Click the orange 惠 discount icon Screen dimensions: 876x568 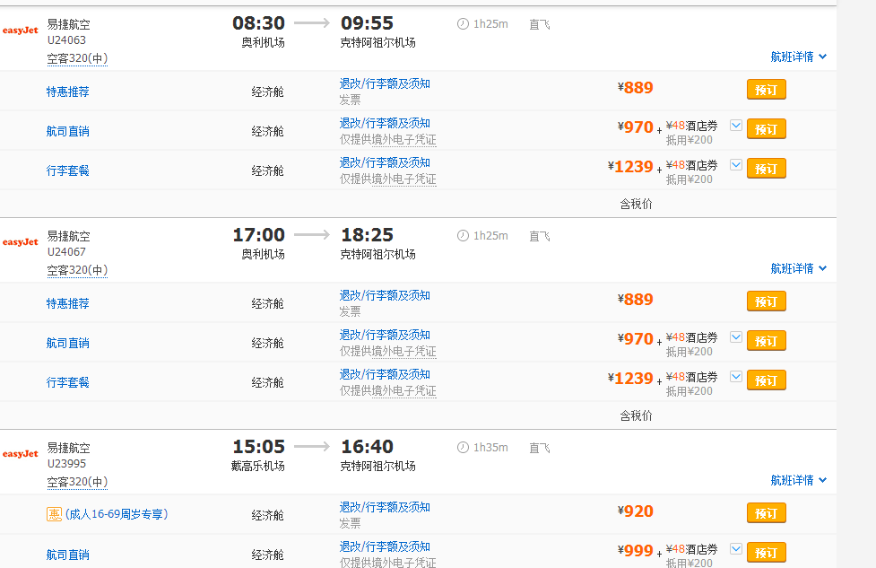[54, 515]
